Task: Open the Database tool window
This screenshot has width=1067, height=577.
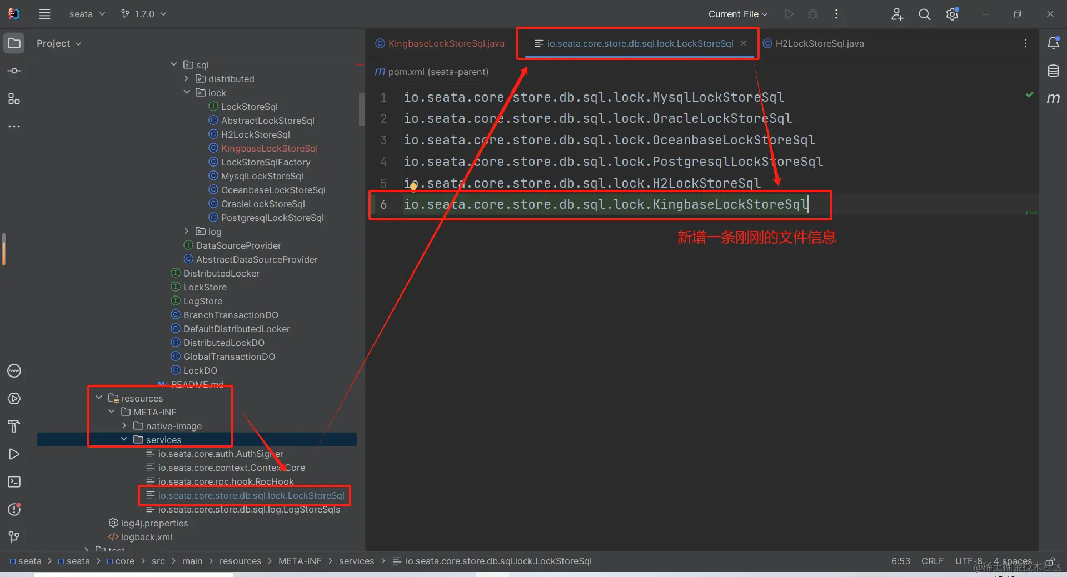Action: pyautogui.click(x=1053, y=71)
